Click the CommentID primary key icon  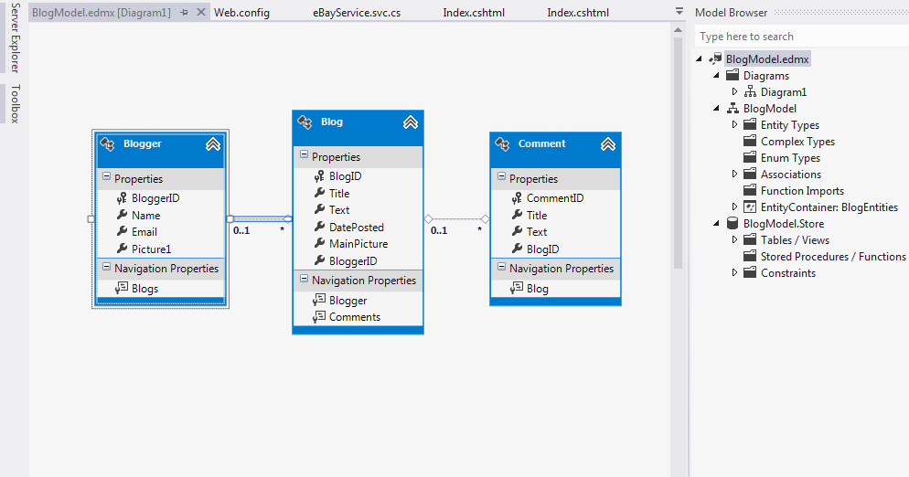coord(517,198)
